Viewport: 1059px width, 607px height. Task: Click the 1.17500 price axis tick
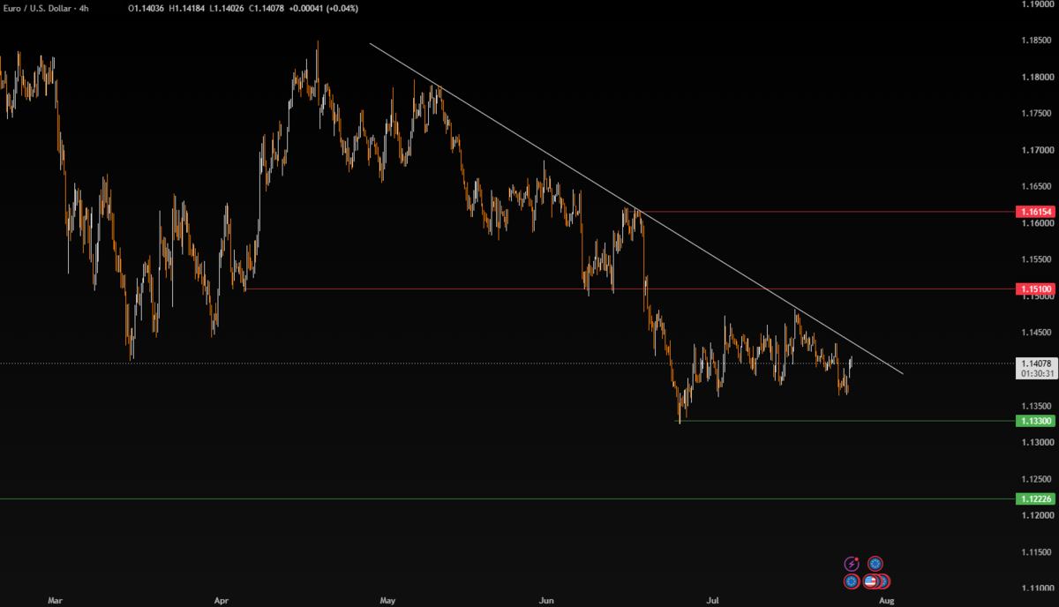[x=1034, y=113]
